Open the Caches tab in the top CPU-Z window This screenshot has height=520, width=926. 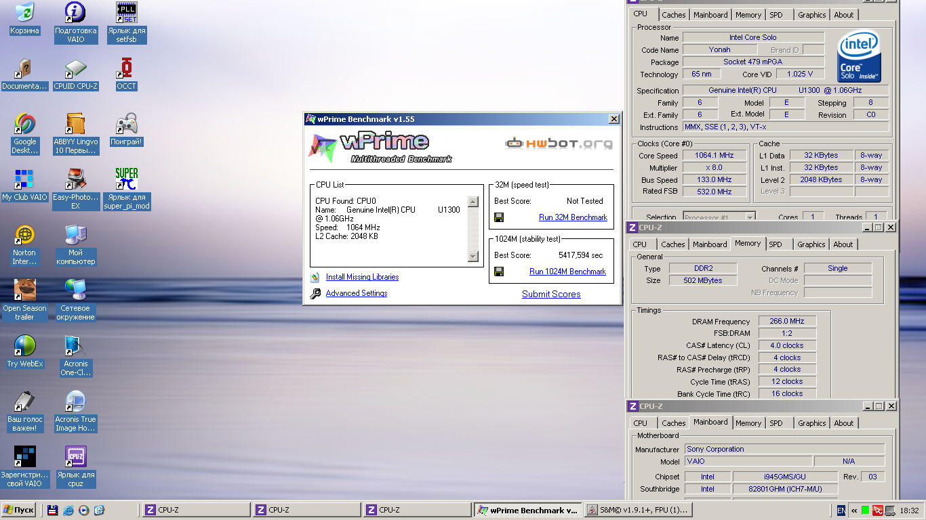674,15
